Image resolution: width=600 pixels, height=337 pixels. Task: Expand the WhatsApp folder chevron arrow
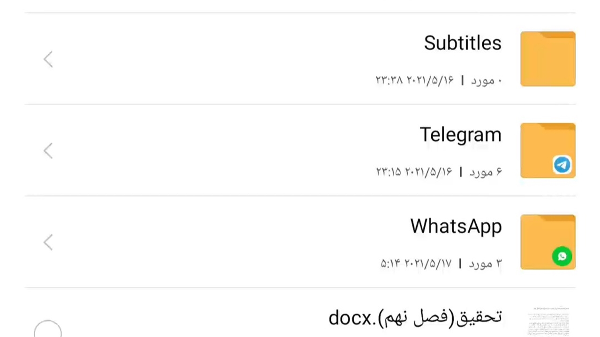tap(48, 242)
